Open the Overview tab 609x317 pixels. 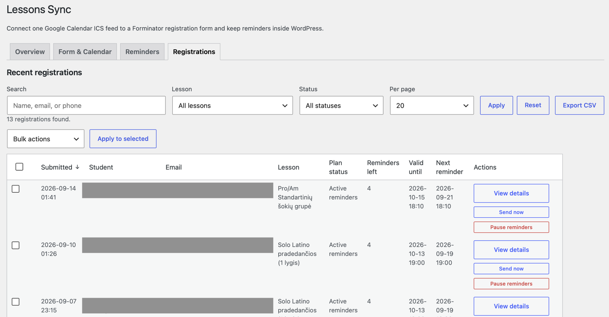(30, 52)
